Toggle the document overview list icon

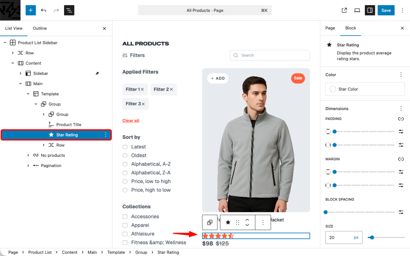click(x=69, y=10)
